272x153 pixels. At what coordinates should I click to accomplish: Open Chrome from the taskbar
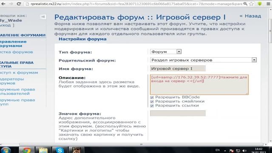pos(26,150)
